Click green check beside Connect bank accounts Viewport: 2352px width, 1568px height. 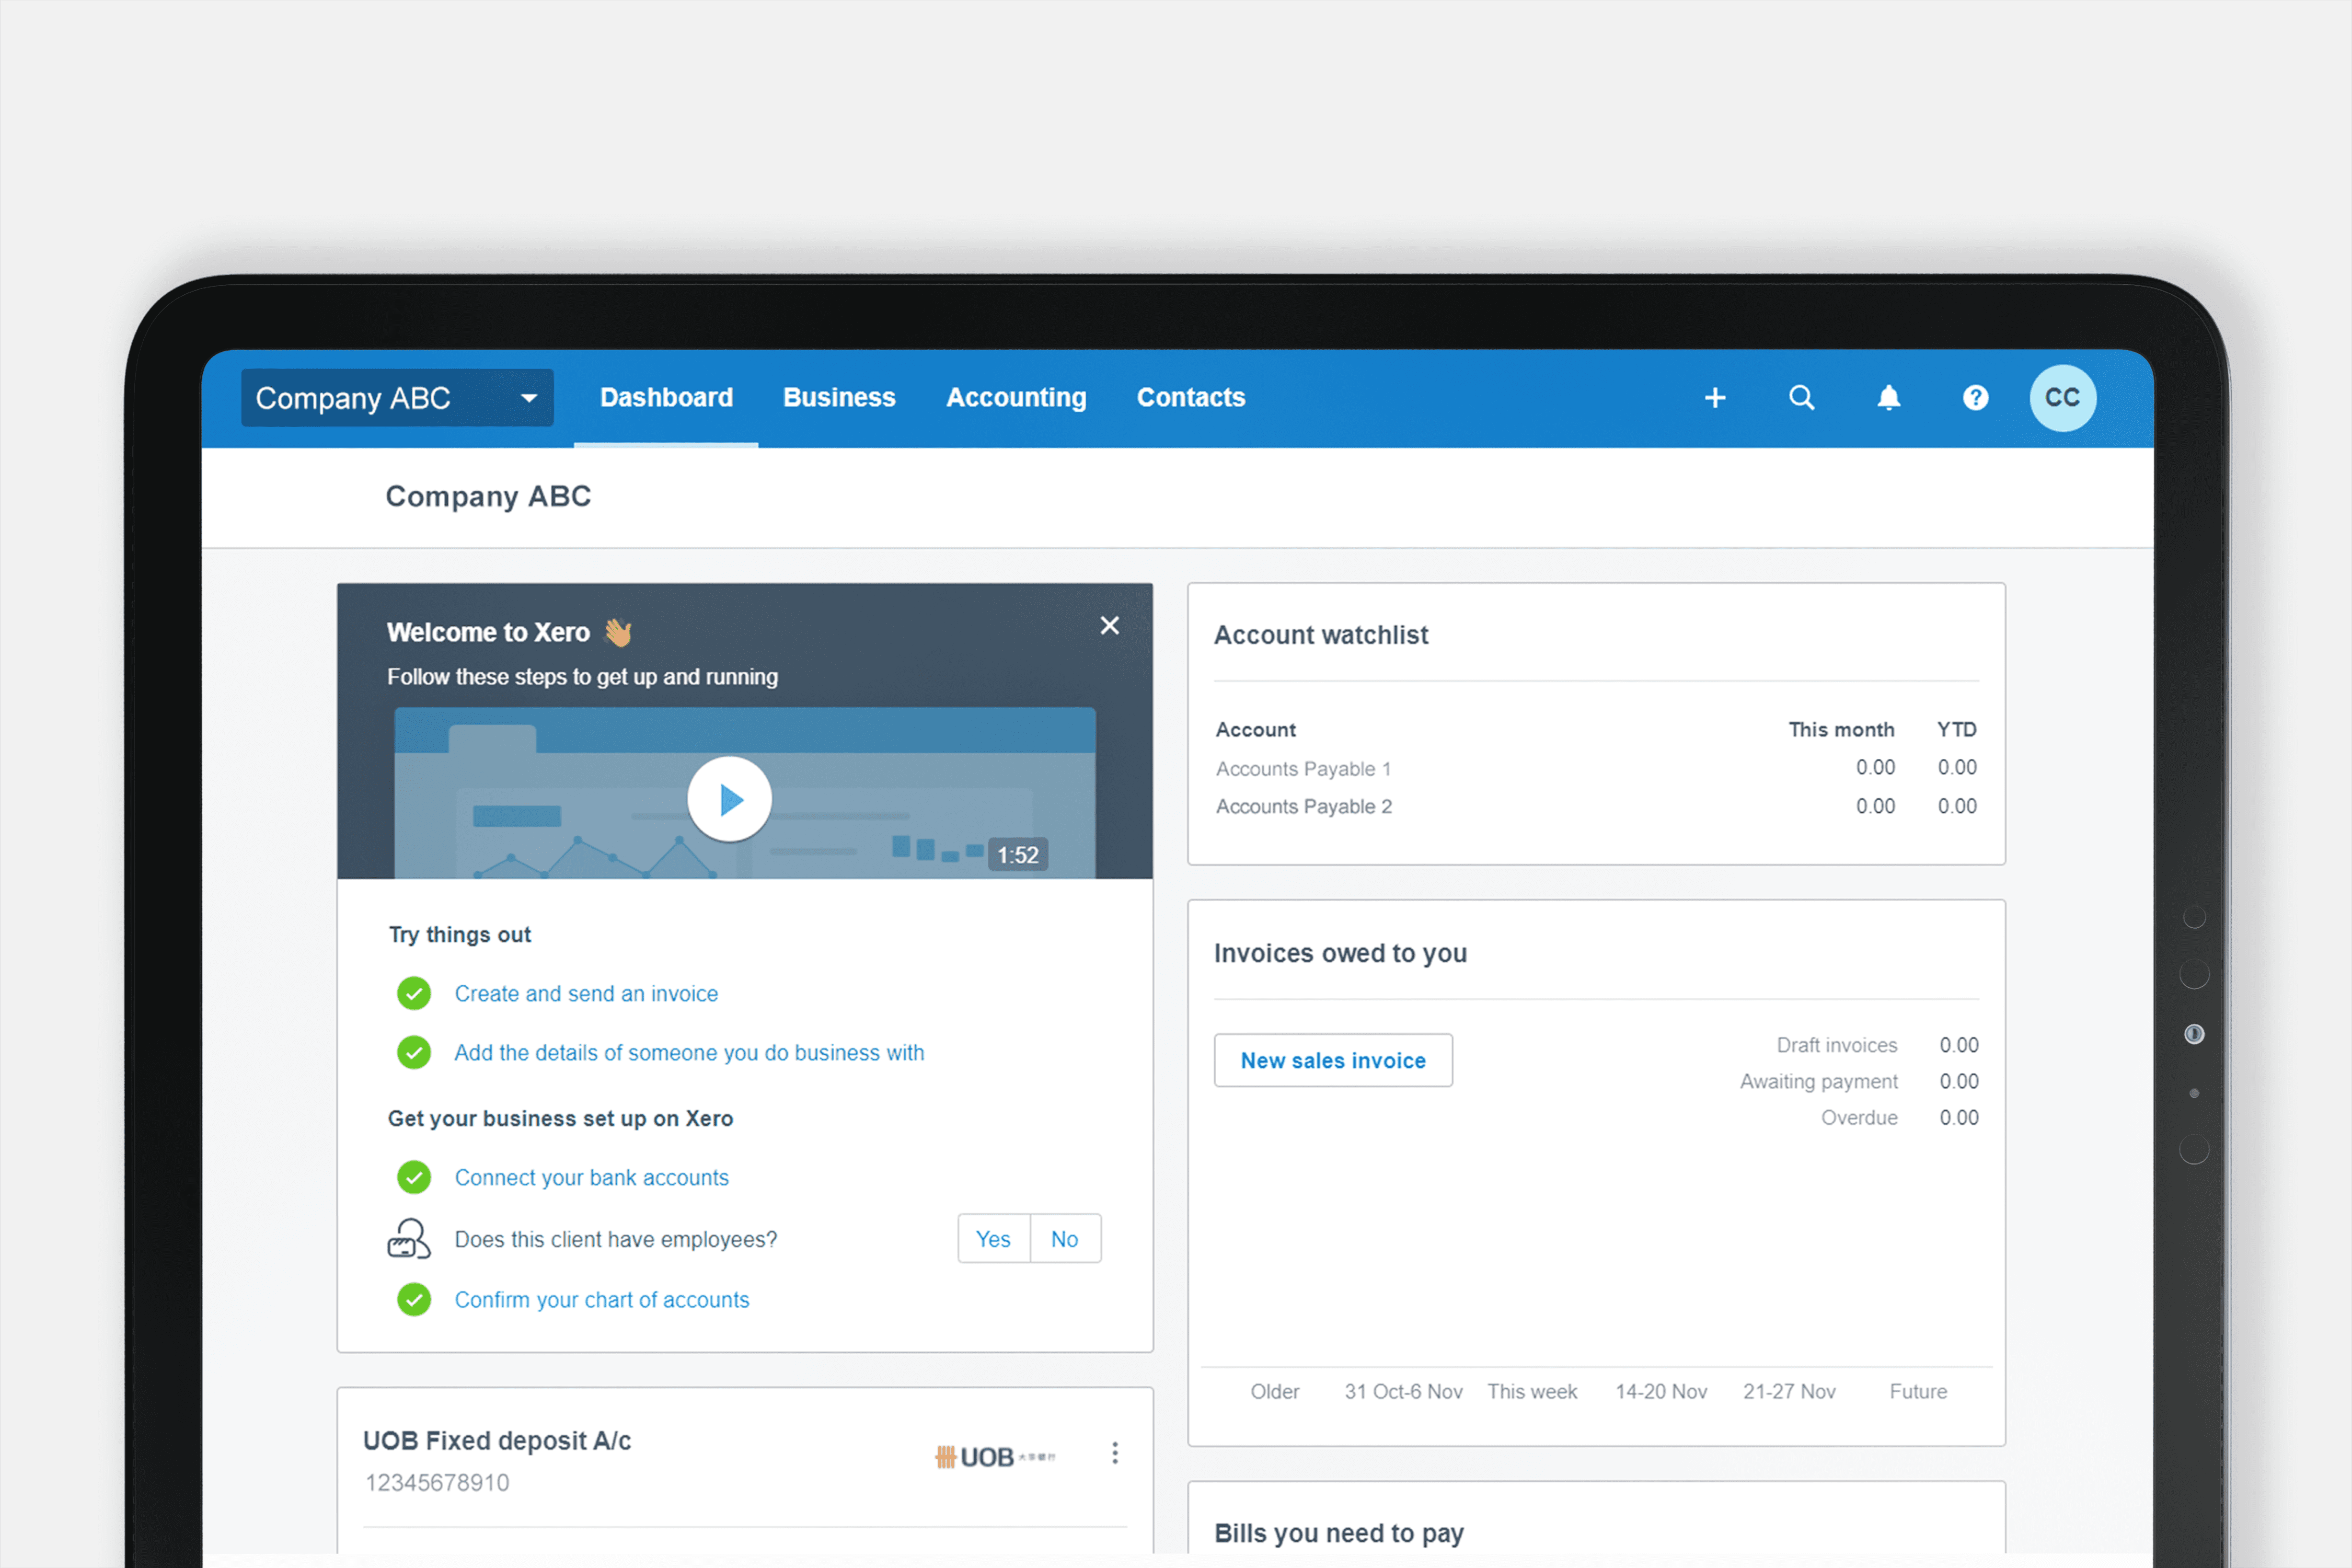tap(414, 1177)
